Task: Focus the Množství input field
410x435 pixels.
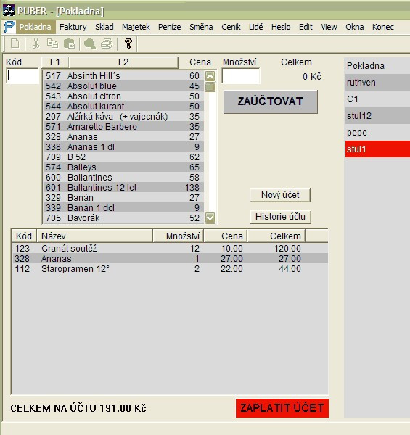Action: click(241, 75)
